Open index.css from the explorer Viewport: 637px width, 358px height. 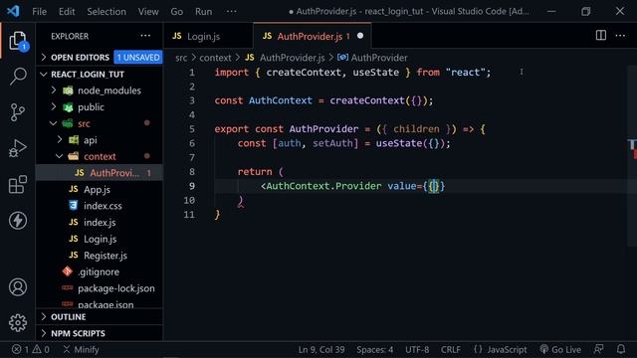coord(103,206)
